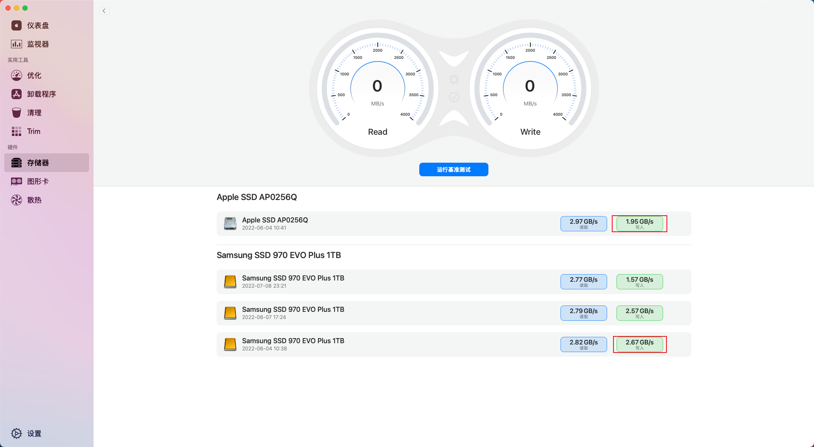This screenshot has width=814, height=447.
Task: Click the Apple SSD AP0256Q drive icon
Action: (x=230, y=224)
